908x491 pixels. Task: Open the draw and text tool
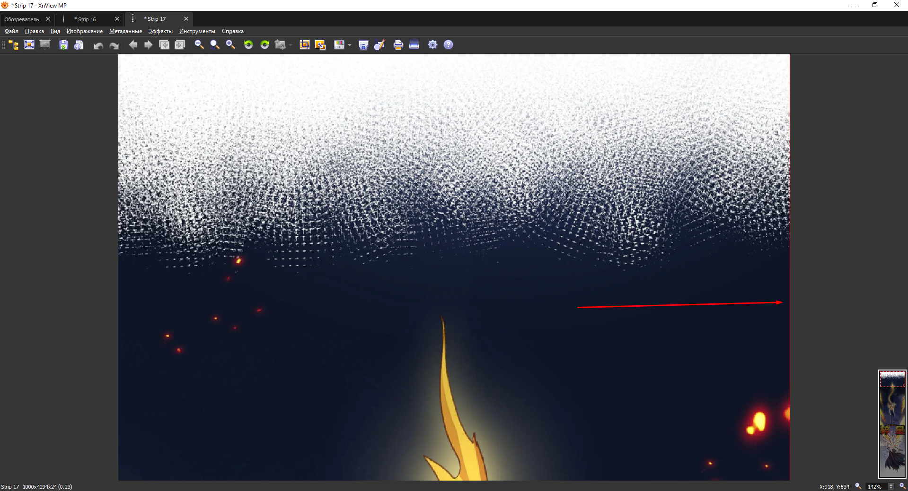[x=379, y=45]
